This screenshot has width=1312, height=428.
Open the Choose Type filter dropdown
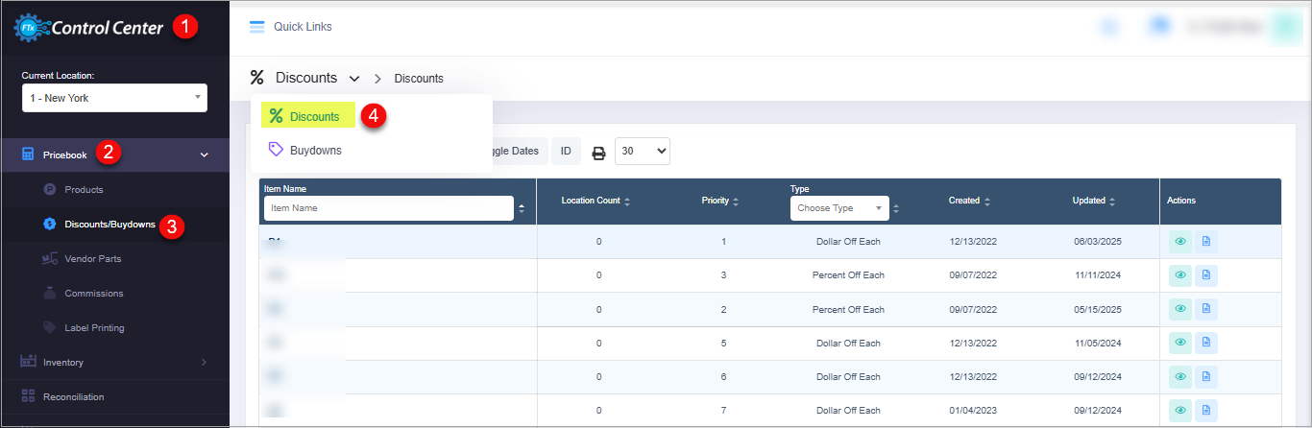[x=839, y=208]
